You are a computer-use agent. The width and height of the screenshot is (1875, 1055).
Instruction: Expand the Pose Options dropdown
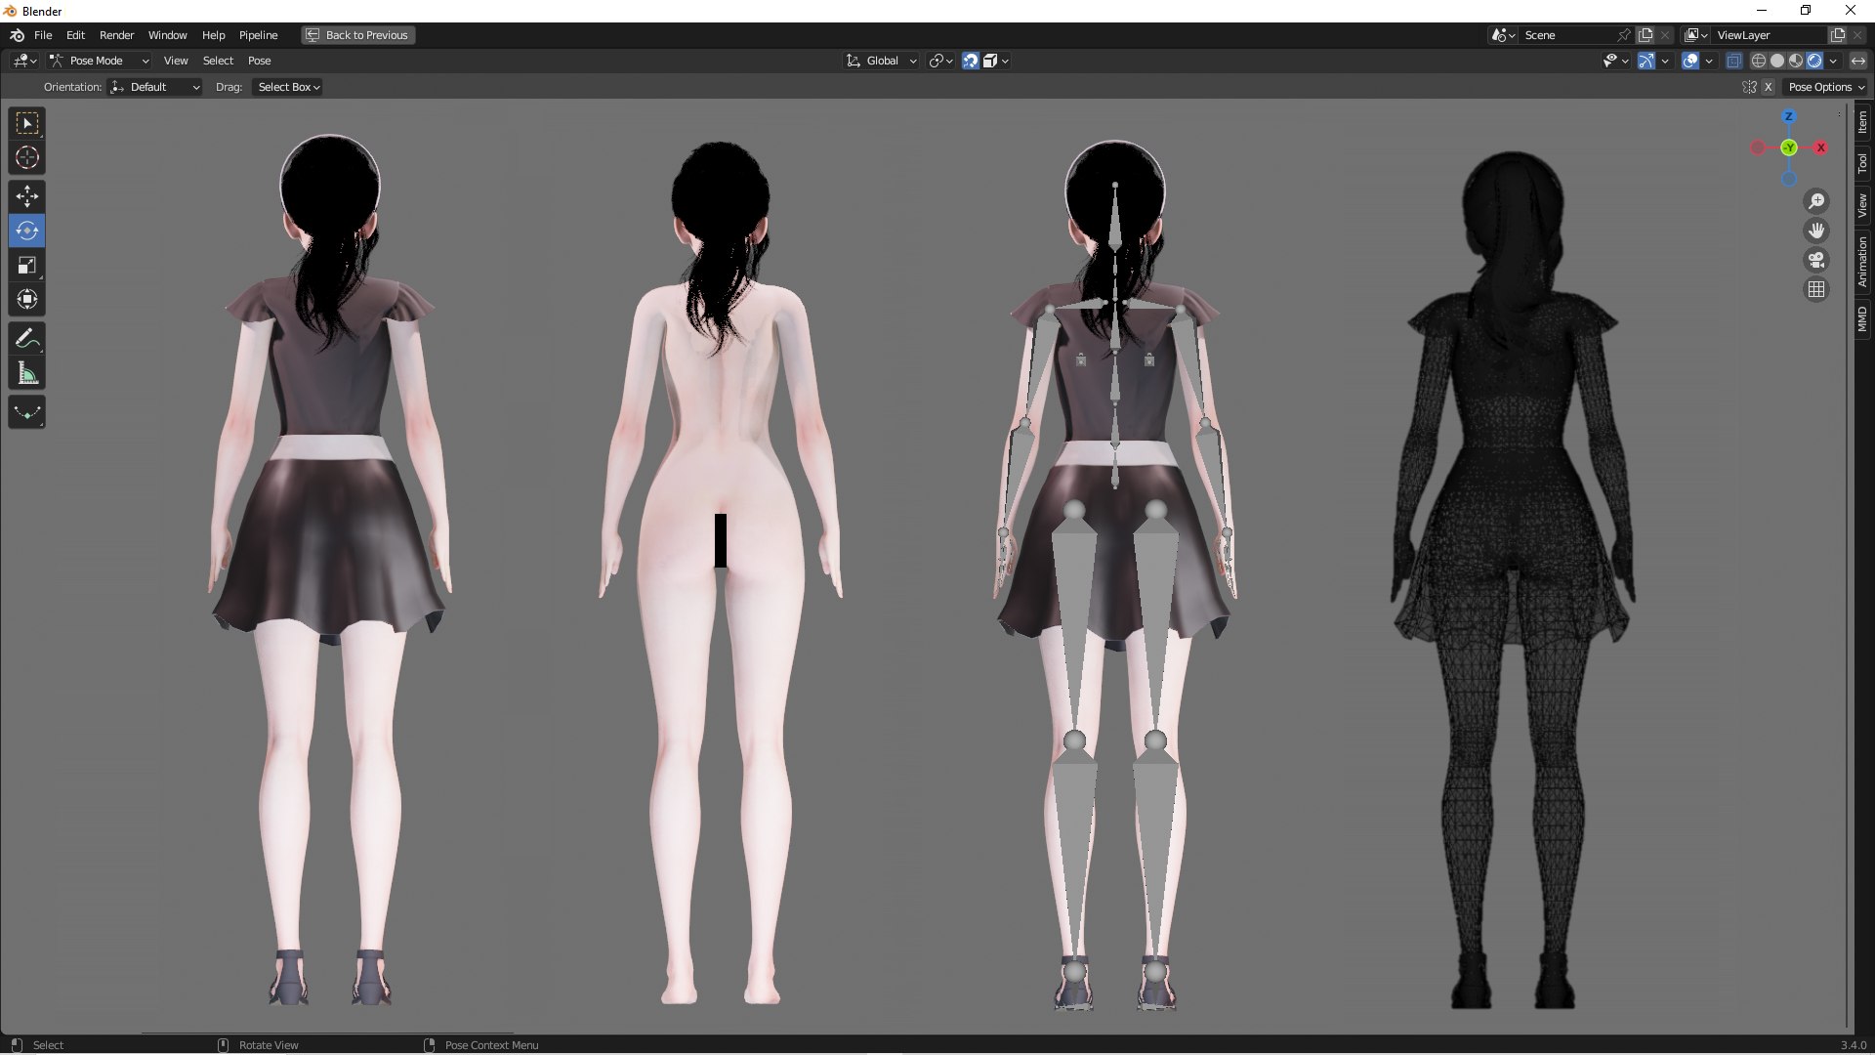[1826, 87]
